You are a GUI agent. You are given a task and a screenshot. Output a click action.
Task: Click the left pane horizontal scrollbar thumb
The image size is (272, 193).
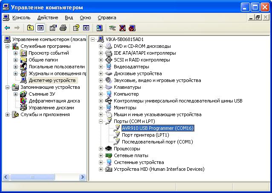32,177
